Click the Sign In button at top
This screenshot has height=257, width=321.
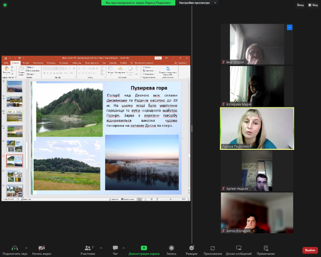tap(300, 5)
